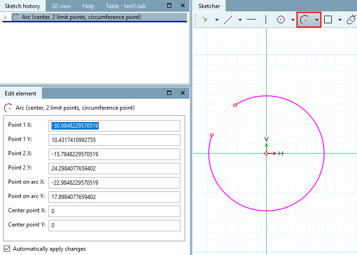Expand the Arc entry in Sketch history

5,17
